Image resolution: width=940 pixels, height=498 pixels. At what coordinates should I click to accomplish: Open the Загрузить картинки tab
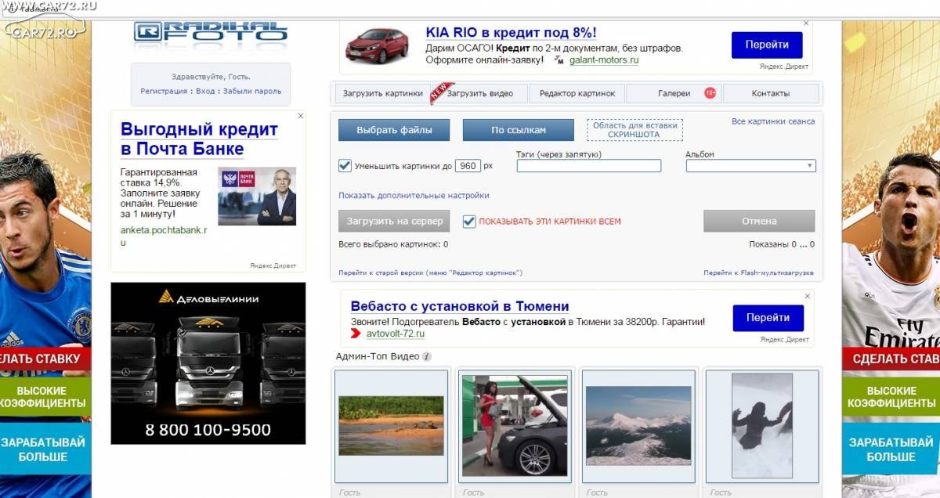(x=384, y=93)
